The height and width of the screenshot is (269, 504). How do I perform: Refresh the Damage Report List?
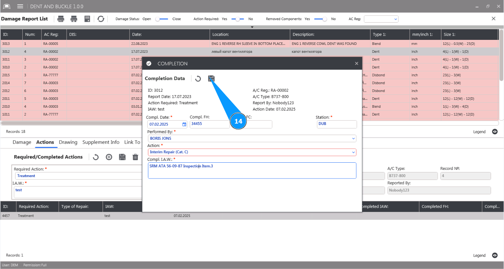pyautogui.click(x=101, y=19)
